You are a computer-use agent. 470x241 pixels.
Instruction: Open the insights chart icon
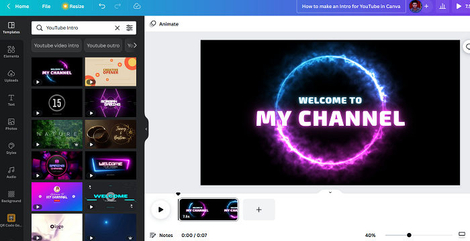point(442,6)
